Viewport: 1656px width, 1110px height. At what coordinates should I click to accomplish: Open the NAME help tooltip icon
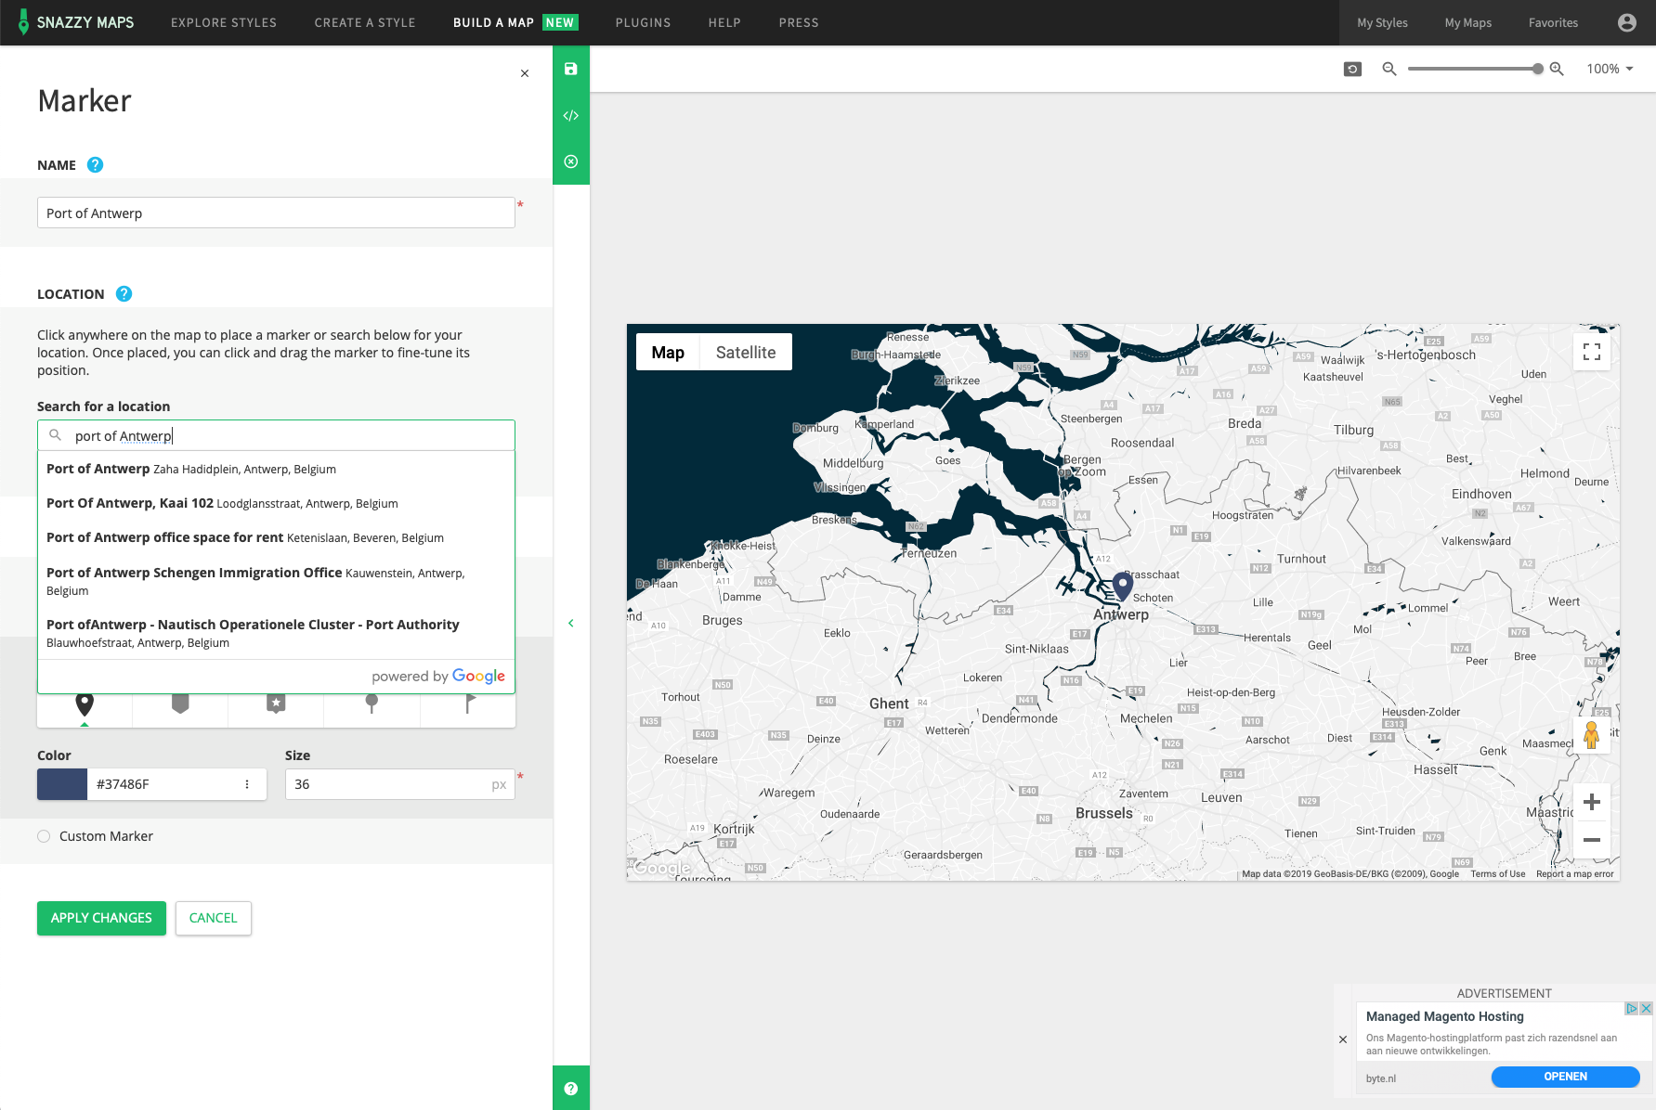point(95,164)
